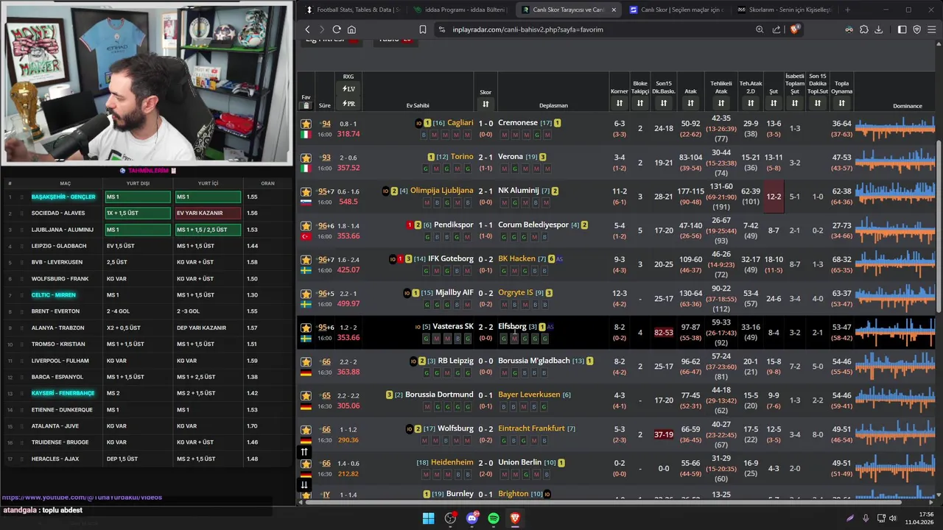Sort table by Korner column
Screen dimensions: 943x530
[x=620, y=103]
